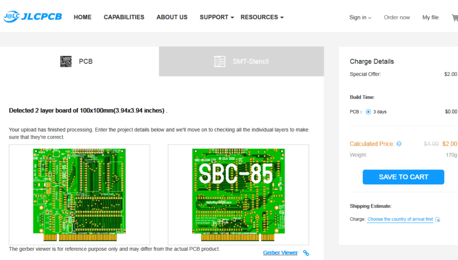458x260 pixels.
Task: Go to the Home page
Action: pyautogui.click(x=82, y=17)
